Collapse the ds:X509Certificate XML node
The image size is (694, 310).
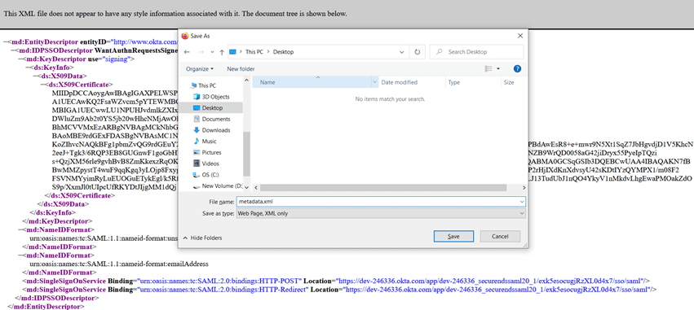coord(42,84)
